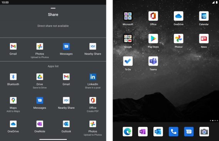Launch Edge browser from the dock

coord(127,131)
